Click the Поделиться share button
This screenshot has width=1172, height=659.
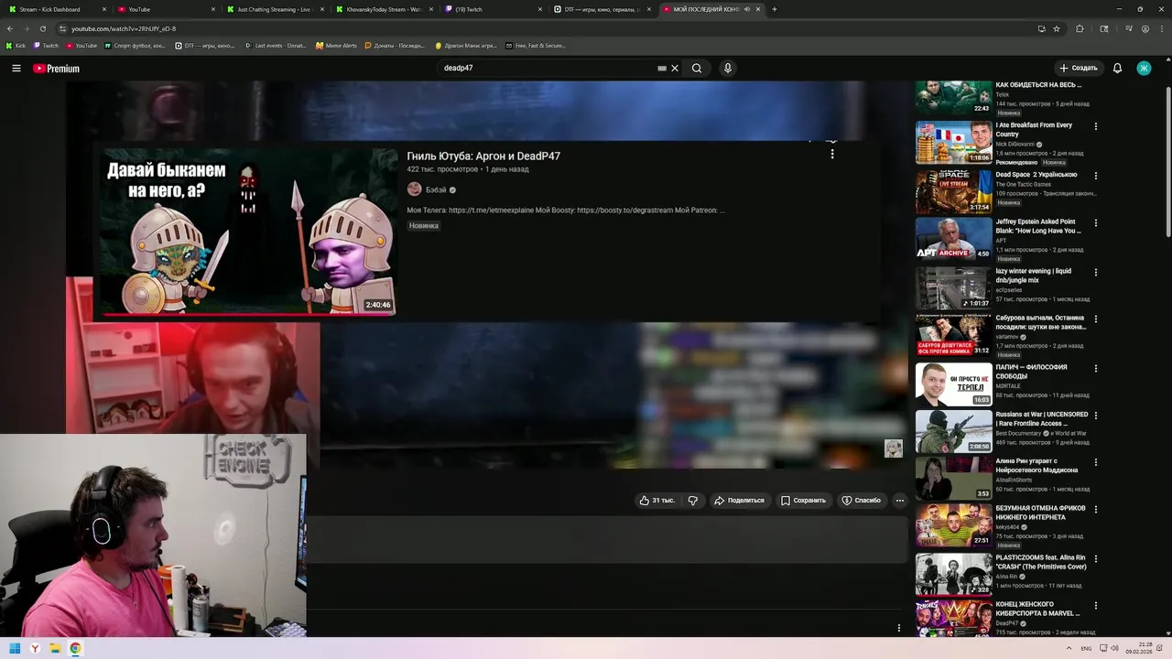[x=739, y=501]
